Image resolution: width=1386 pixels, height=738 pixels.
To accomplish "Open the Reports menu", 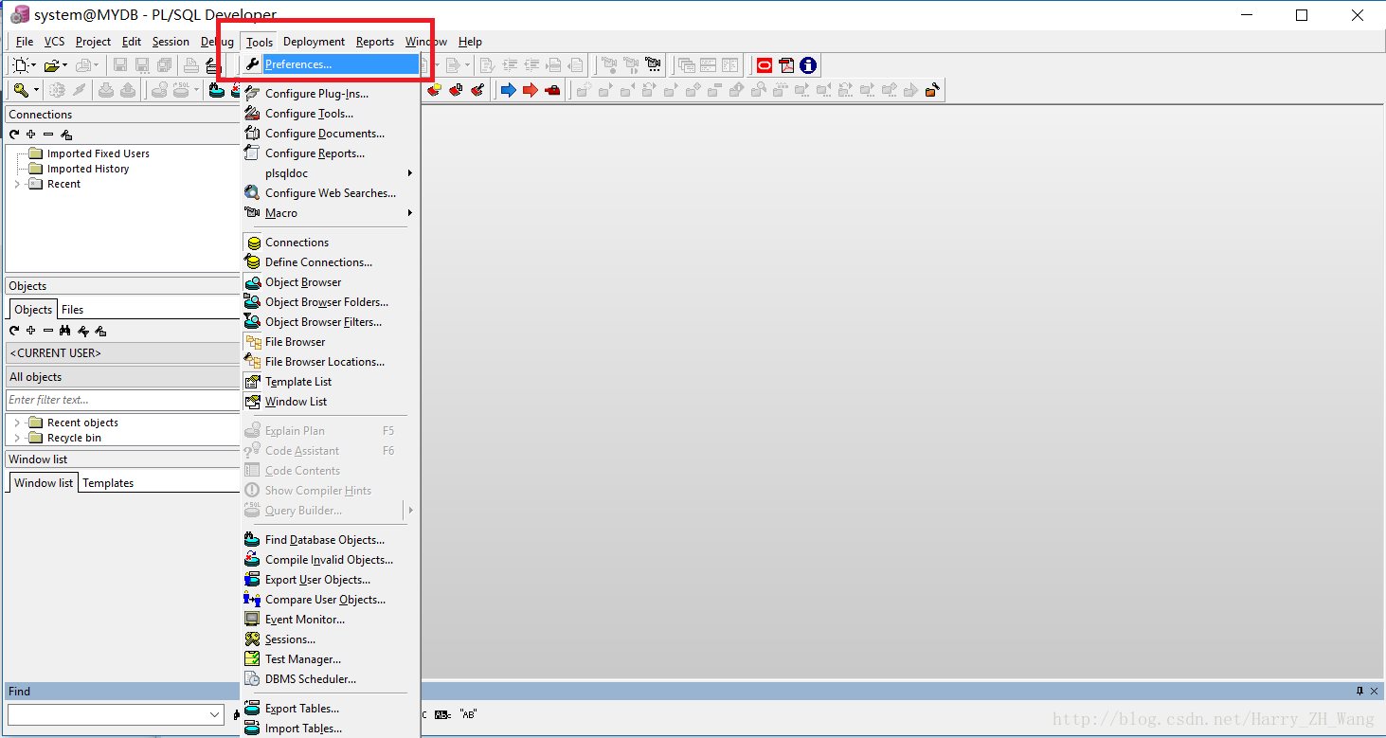I will tap(375, 42).
